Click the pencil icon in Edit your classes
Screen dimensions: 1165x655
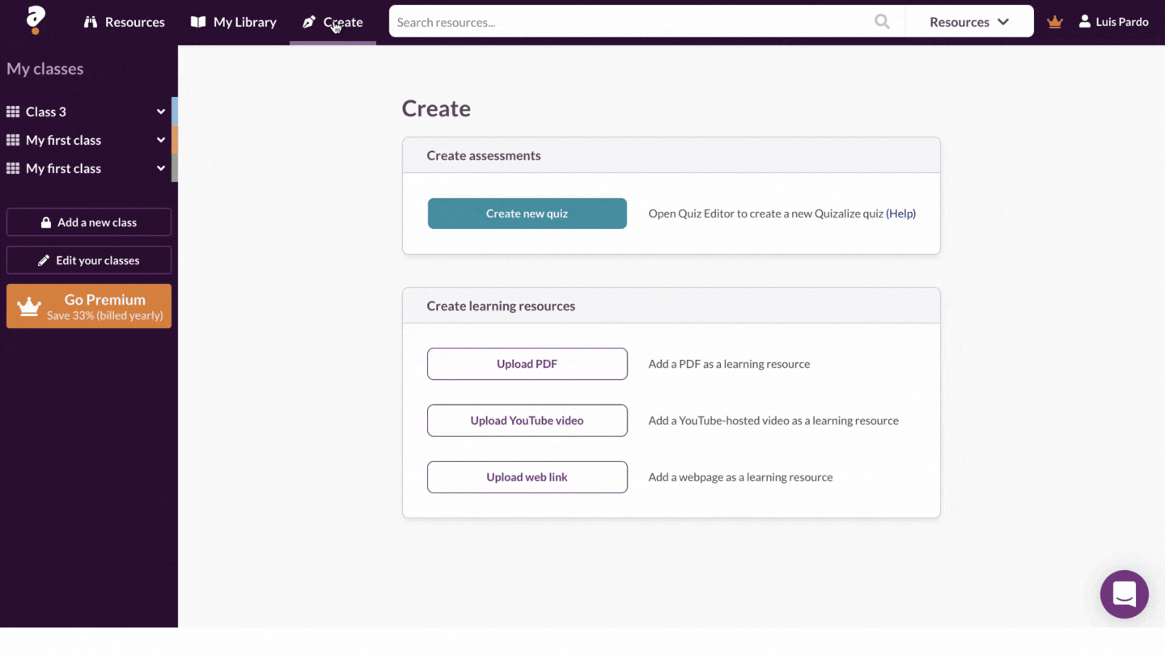[x=44, y=260]
